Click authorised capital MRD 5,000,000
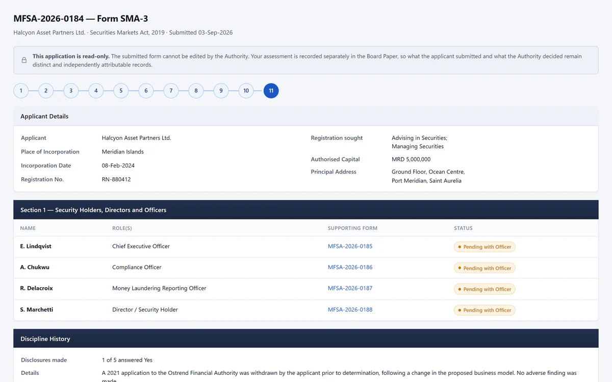The height and width of the screenshot is (382, 612). [411, 159]
